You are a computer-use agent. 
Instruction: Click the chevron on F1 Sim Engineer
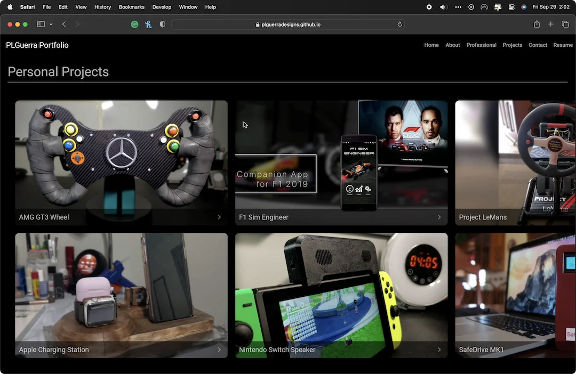[x=439, y=217]
